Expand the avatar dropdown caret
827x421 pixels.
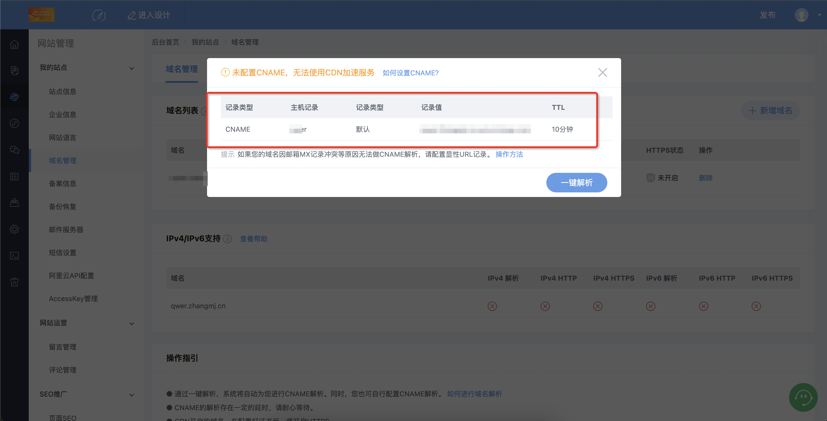pos(819,15)
